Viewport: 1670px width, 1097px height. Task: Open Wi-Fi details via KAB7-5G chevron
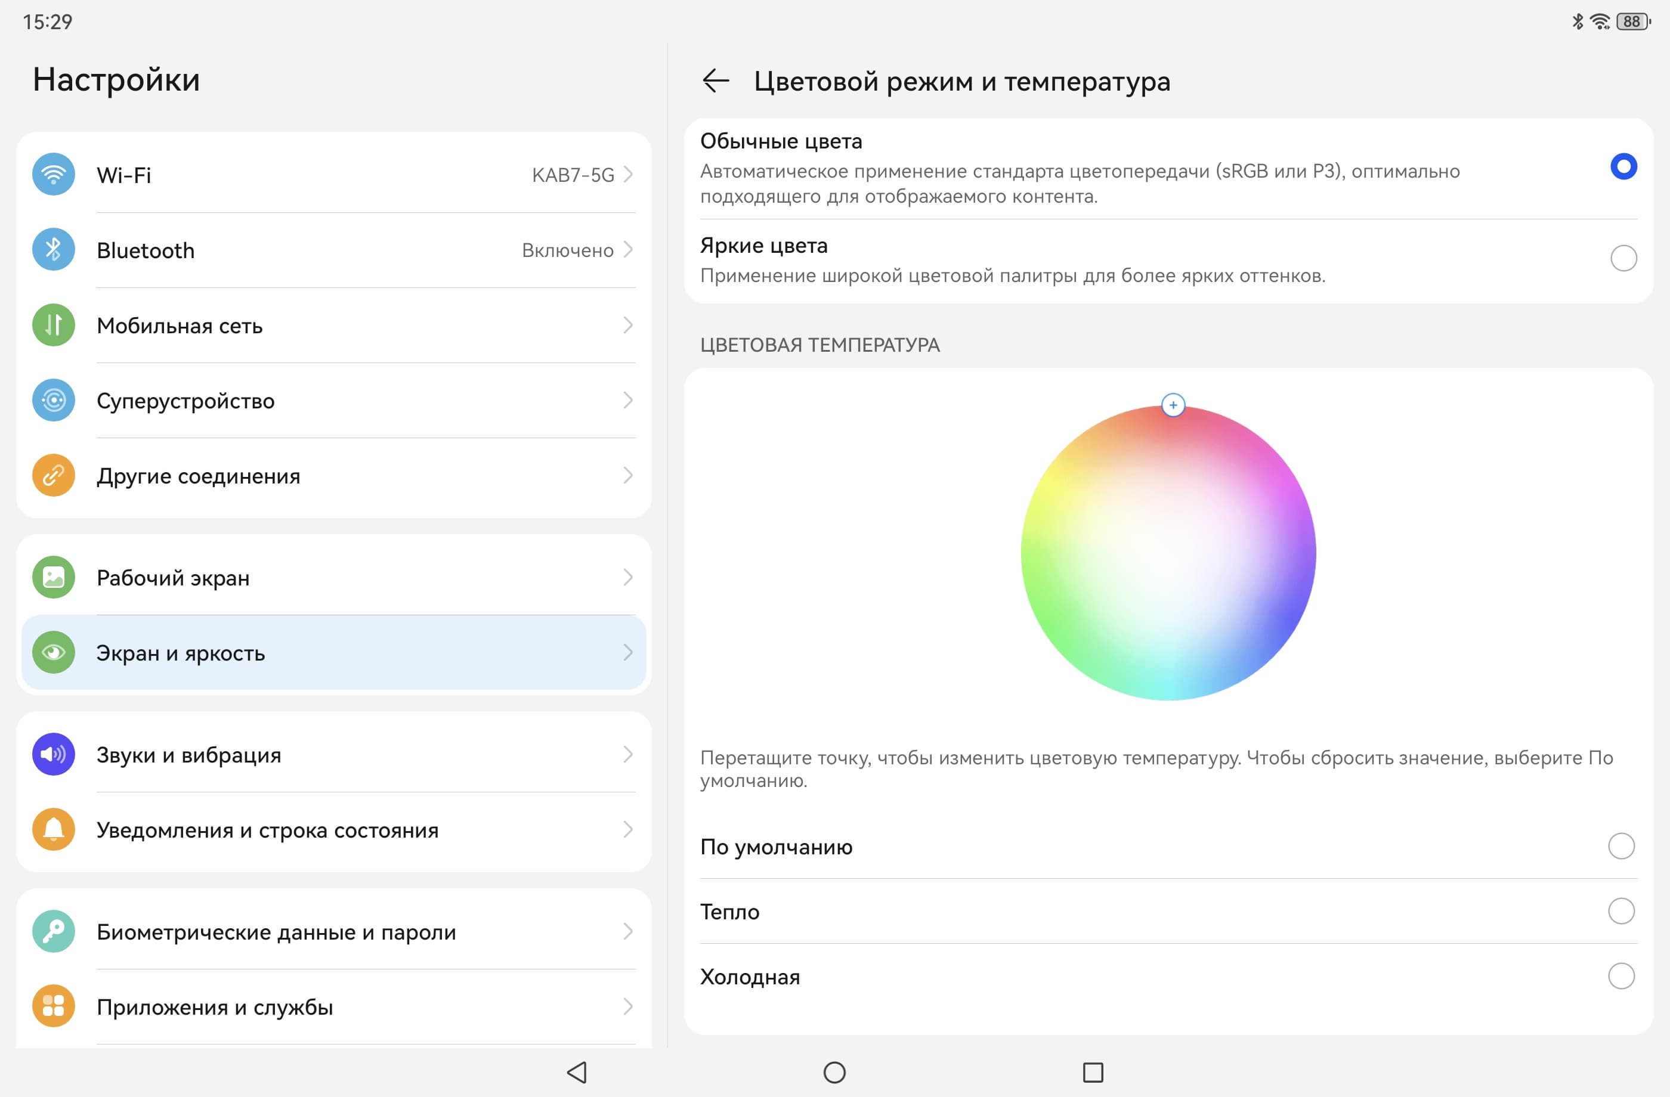(628, 174)
